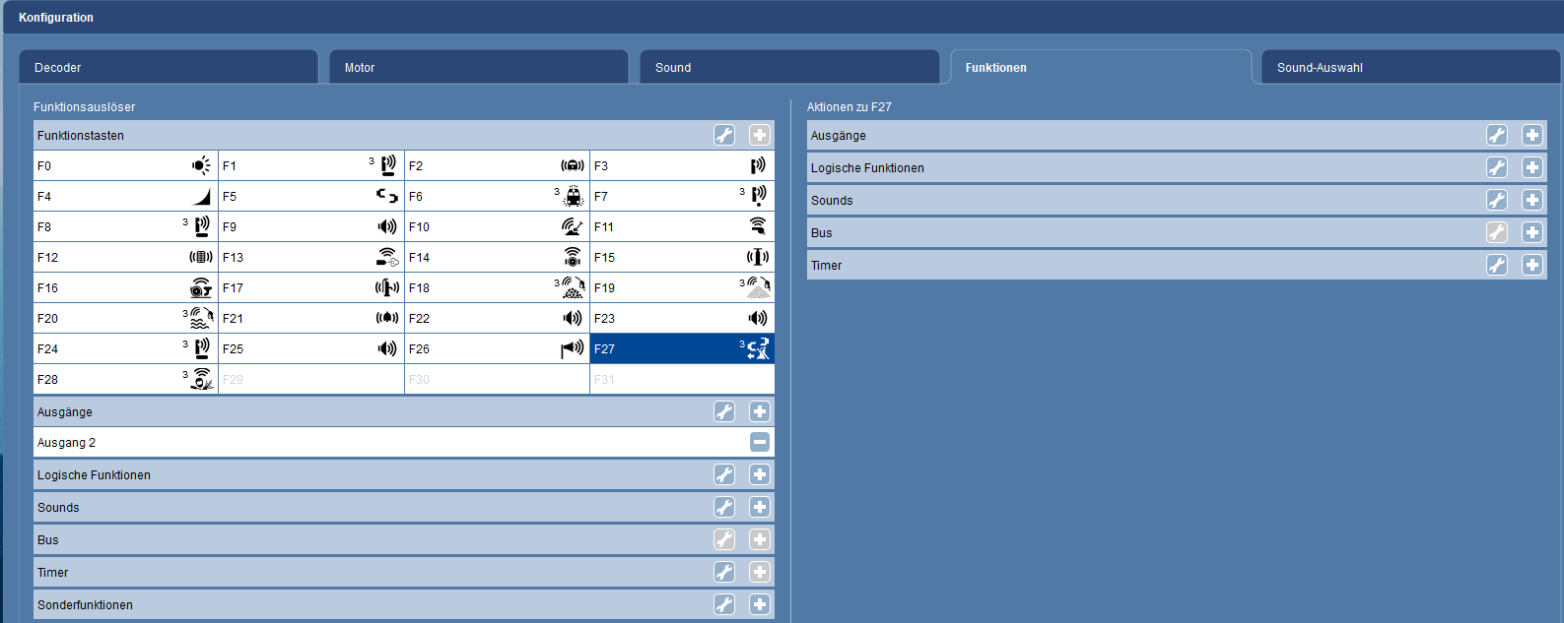Click wrench icon in Sonderfunktionen row
Viewport: 1564px width, 623px height.
pyautogui.click(x=724, y=605)
